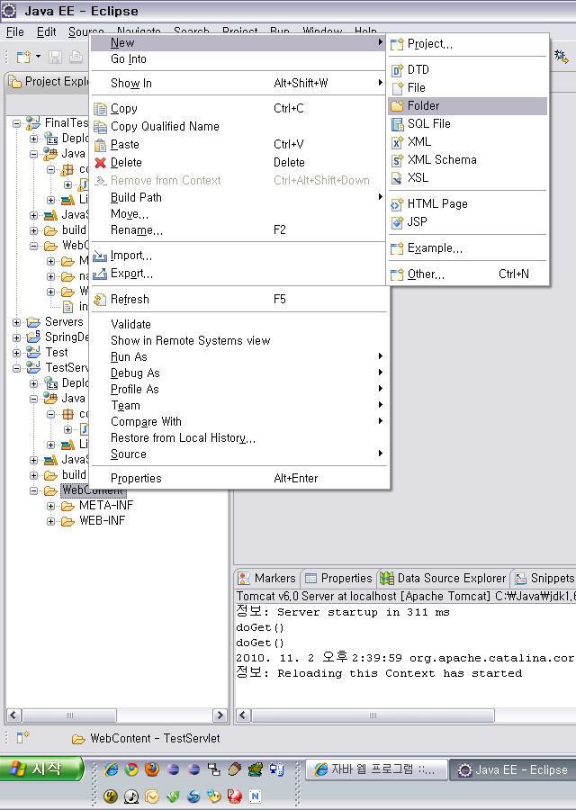576x810 pixels.
Task: Select the WEB-INF folder in the tree
Action: pos(102,521)
